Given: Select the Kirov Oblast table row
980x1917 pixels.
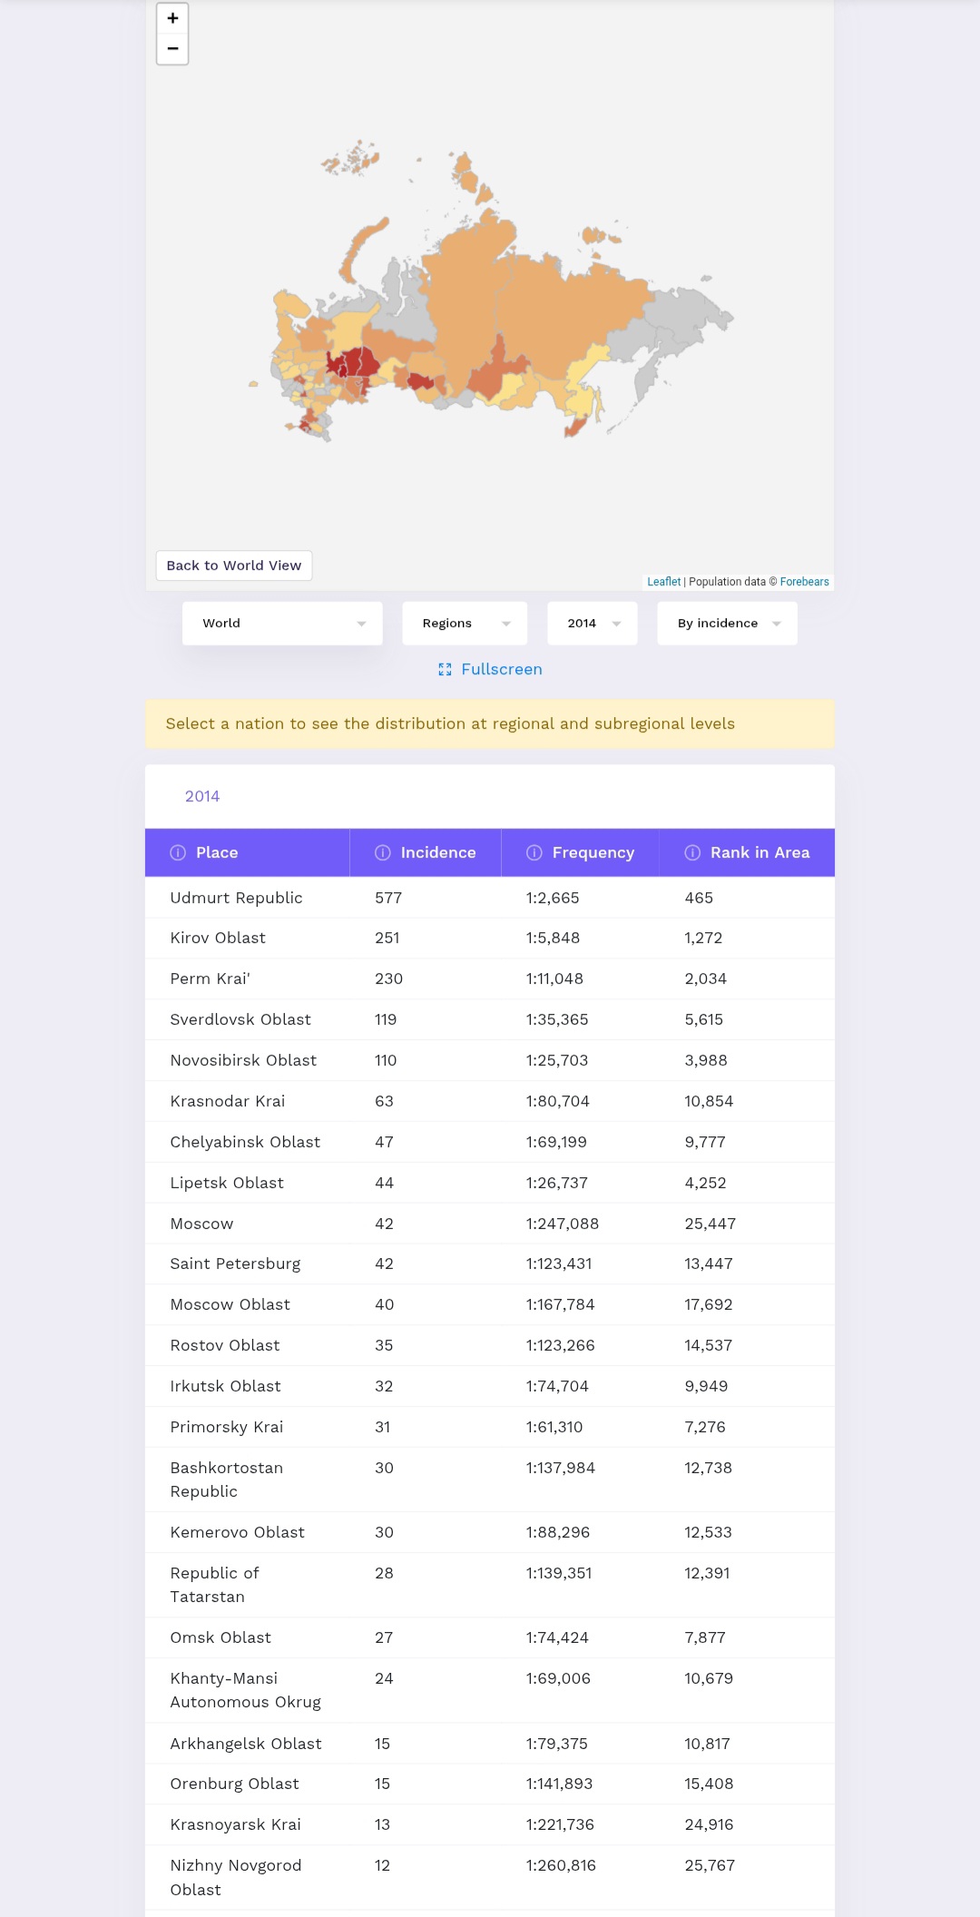Looking at the screenshot, I should (490, 939).
